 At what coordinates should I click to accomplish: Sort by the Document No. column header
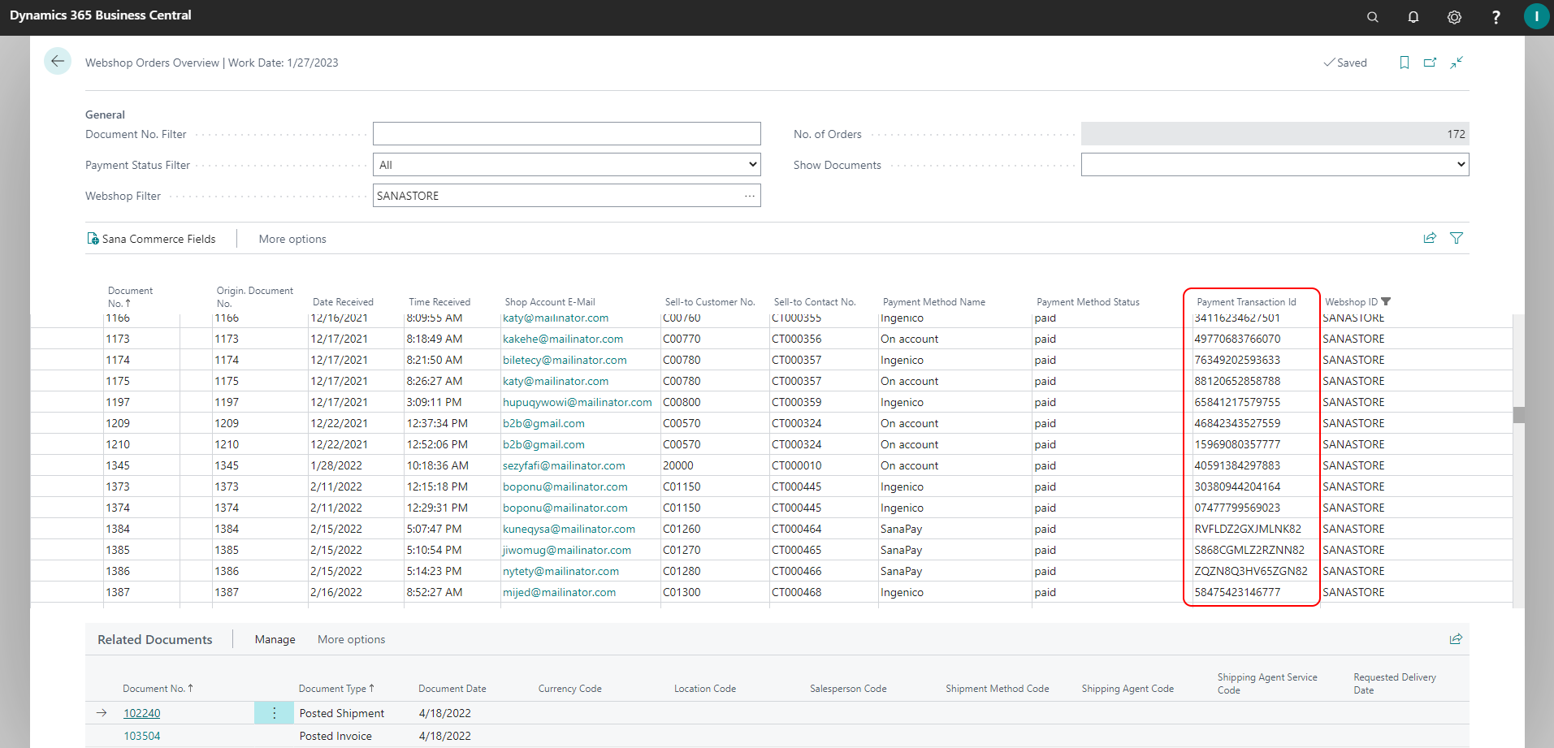point(130,296)
